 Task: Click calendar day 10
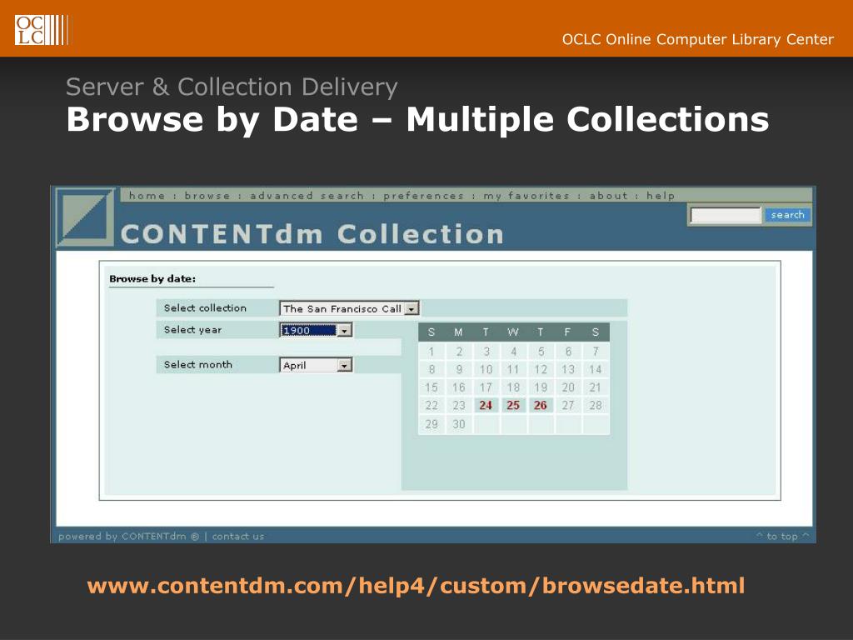coord(486,369)
